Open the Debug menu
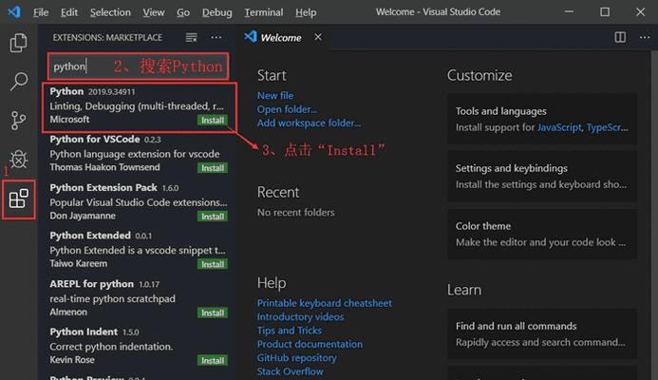The image size is (658, 380). pos(216,12)
